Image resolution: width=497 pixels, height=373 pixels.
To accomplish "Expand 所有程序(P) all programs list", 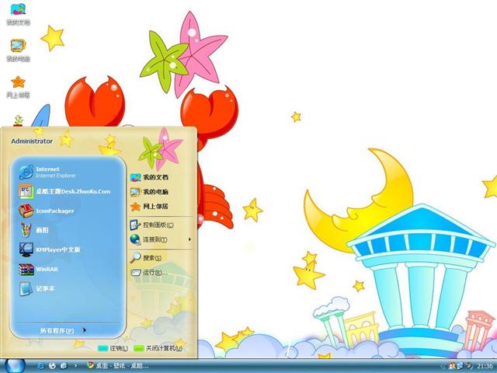I will (x=63, y=330).
